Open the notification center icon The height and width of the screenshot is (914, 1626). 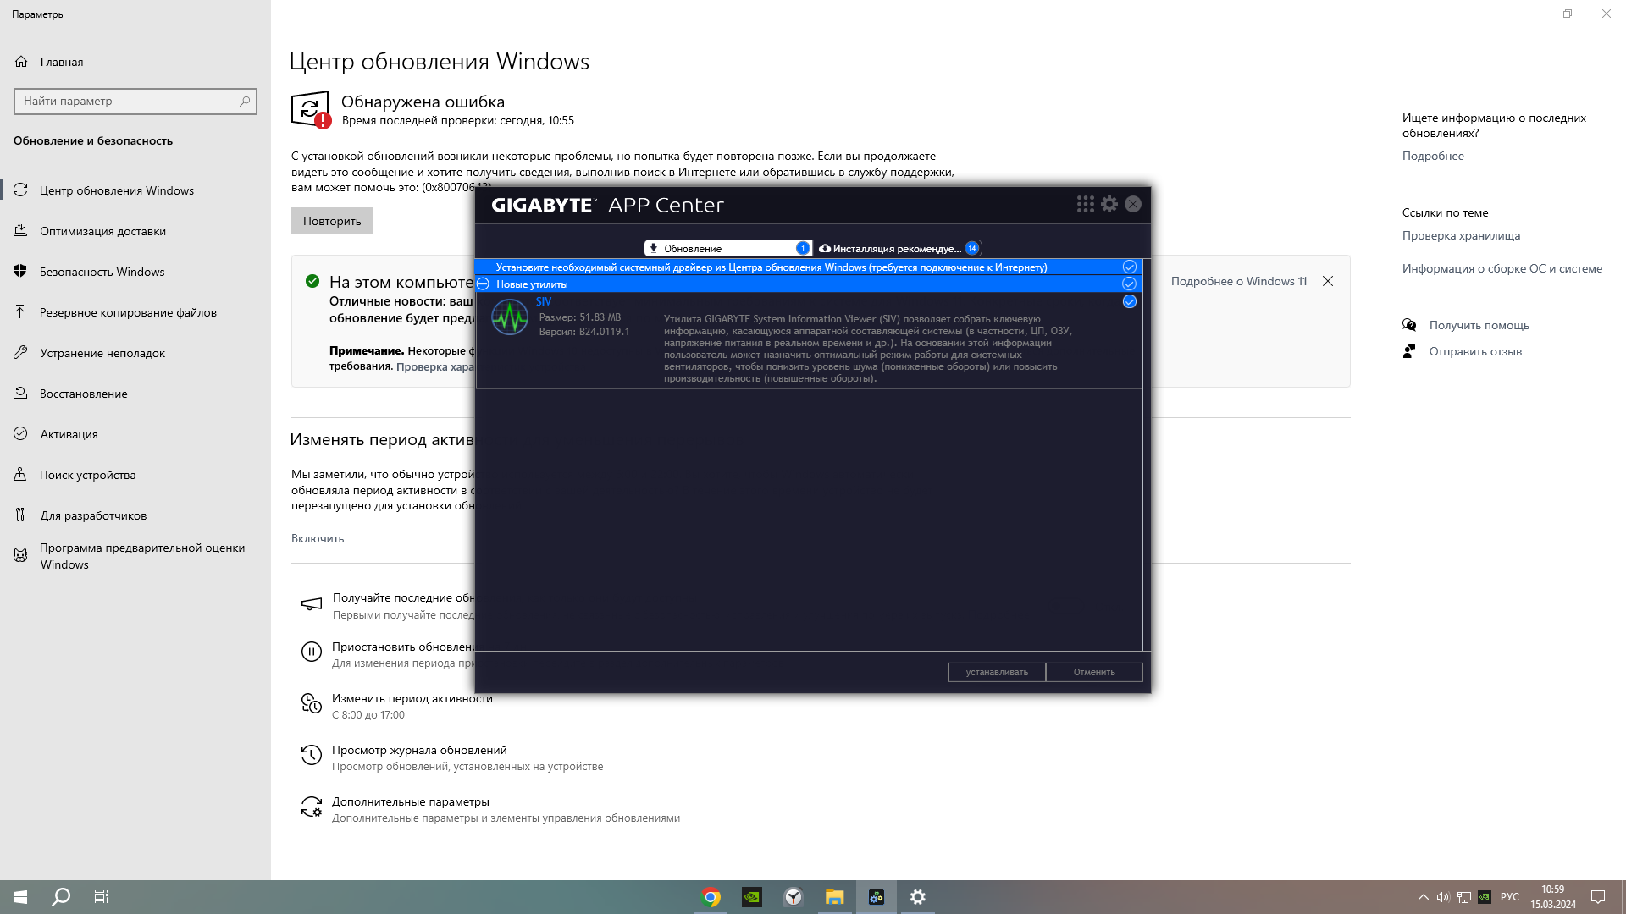coord(1598,897)
